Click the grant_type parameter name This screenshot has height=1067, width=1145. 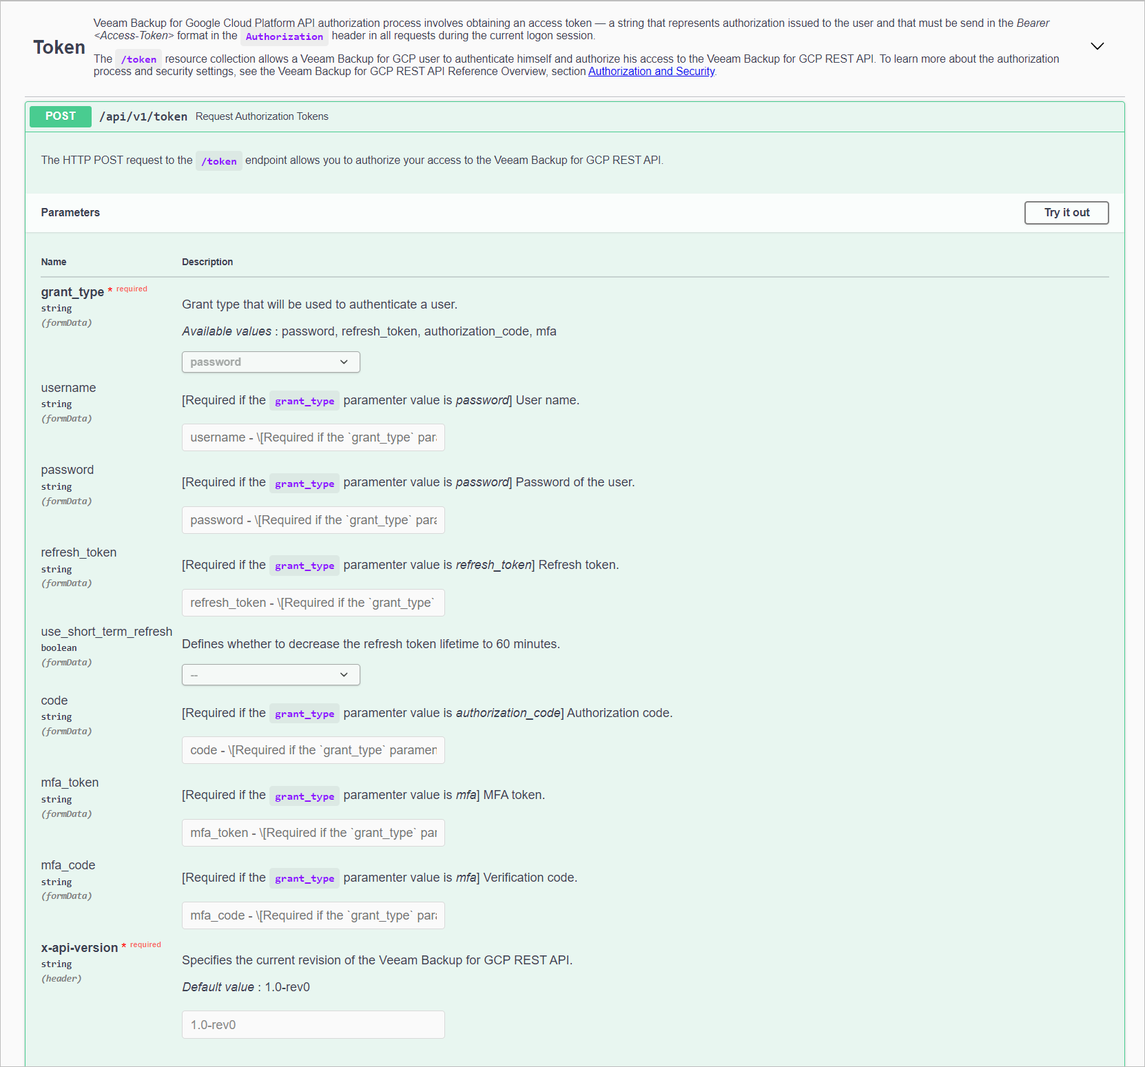(x=72, y=292)
